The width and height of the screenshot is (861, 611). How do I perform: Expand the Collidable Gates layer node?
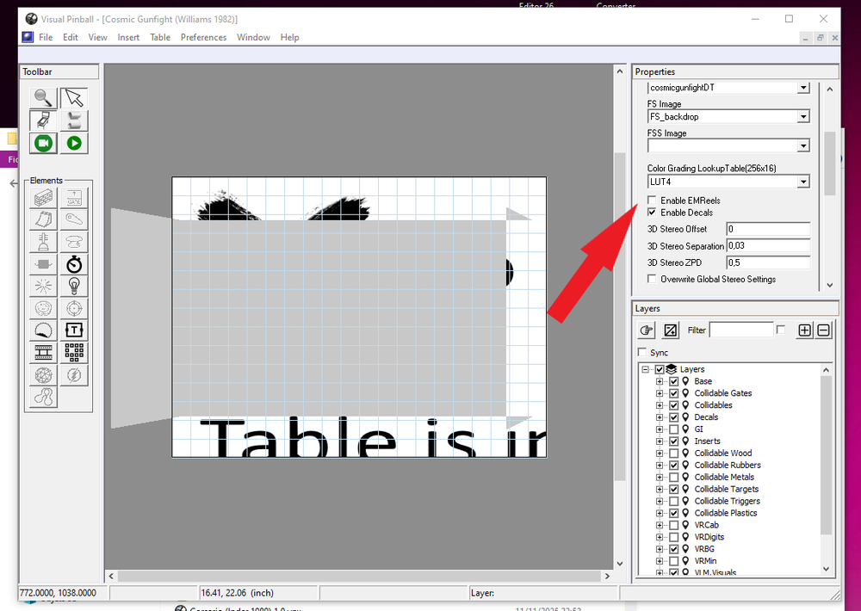(x=660, y=393)
